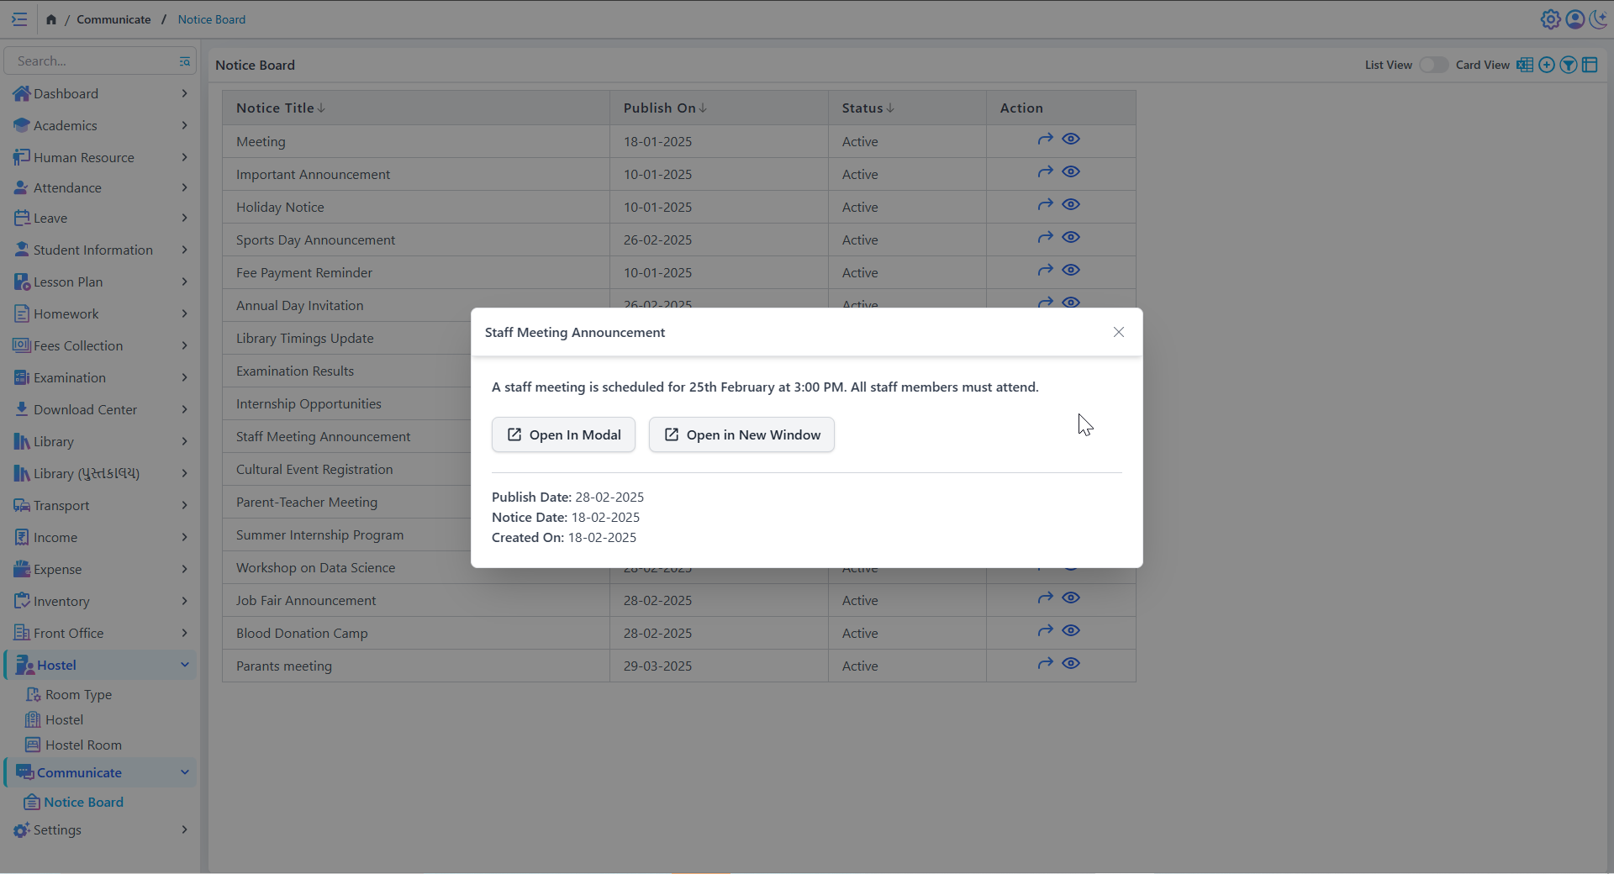
Task: Click the home icon in breadcrumb
Action: coord(51,19)
